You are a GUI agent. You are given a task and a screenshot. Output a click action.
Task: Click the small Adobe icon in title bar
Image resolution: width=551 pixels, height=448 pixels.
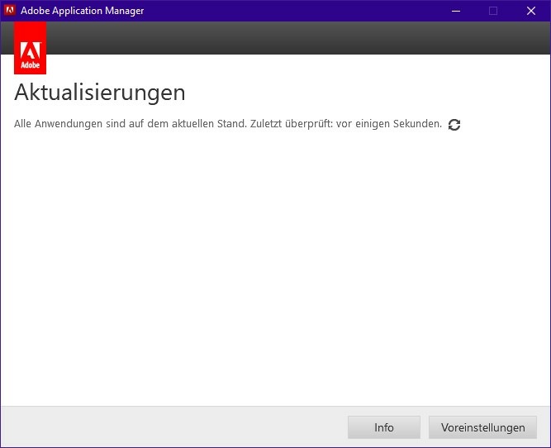point(10,11)
